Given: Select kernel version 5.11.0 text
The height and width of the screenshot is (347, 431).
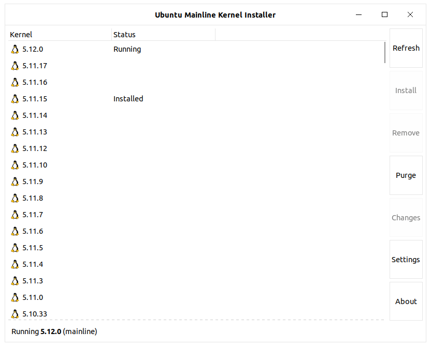Looking at the screenshot, I should click(x=33, y=297).
